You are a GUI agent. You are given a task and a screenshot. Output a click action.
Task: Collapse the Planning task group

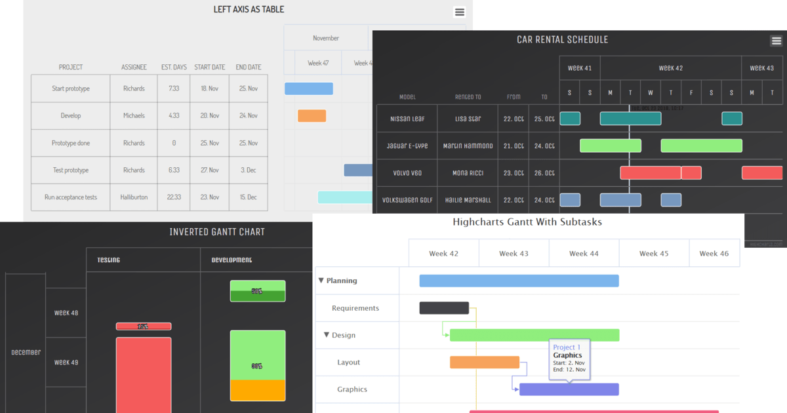coord(321,281)
